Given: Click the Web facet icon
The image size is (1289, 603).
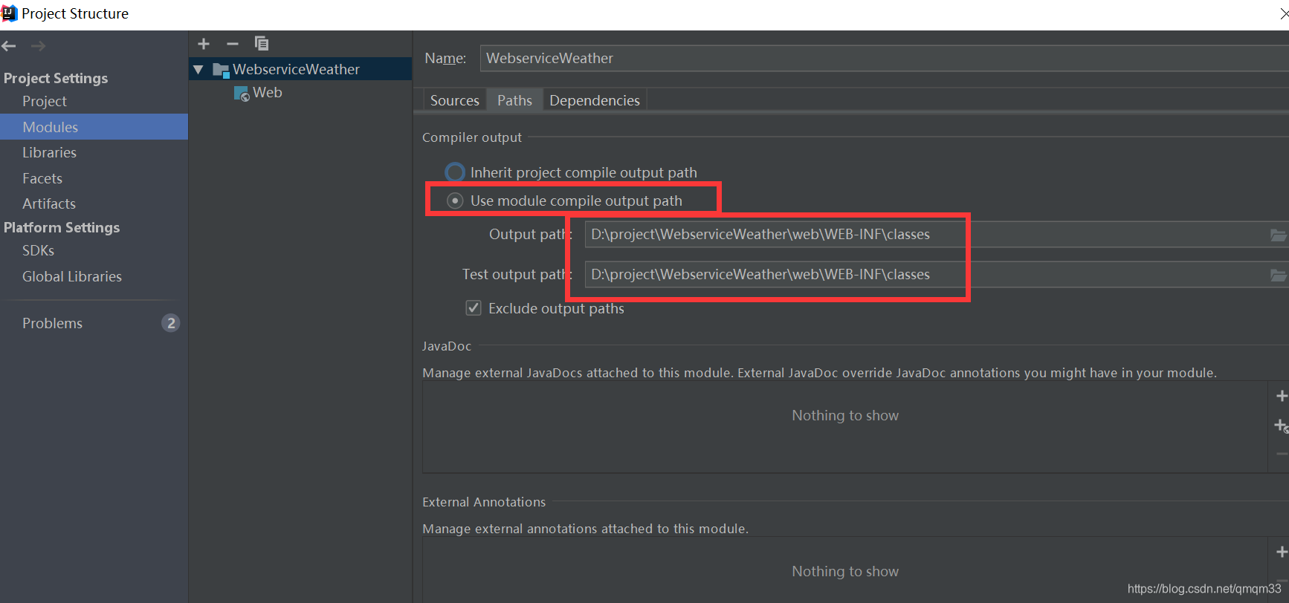Looking at the screenshot, I should [242, 94].
